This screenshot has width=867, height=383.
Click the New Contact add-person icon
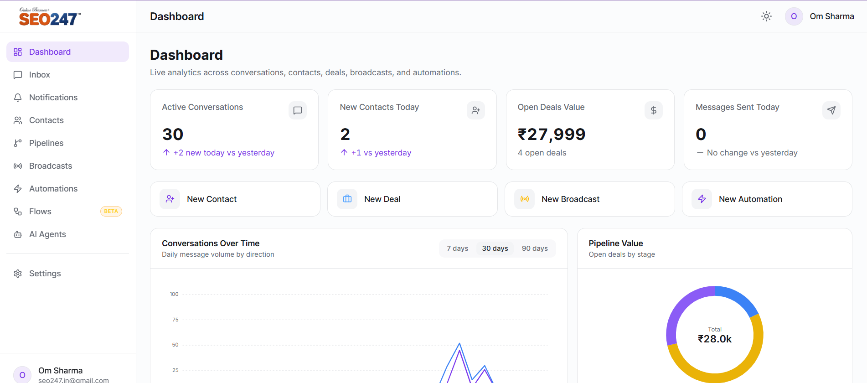pos(170,199)
